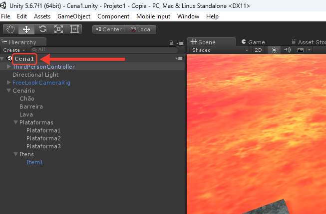
Task: Toggle scene effects image icon
Action: point(301,50)
